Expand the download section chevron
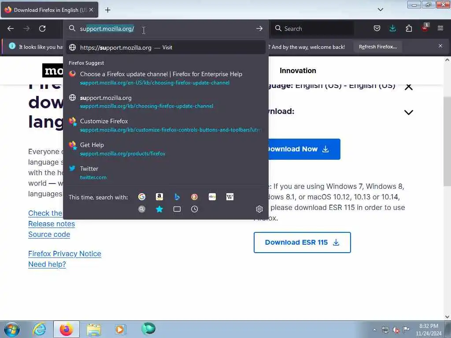Viewport: 451px width, 338px height. pos(408,112)
